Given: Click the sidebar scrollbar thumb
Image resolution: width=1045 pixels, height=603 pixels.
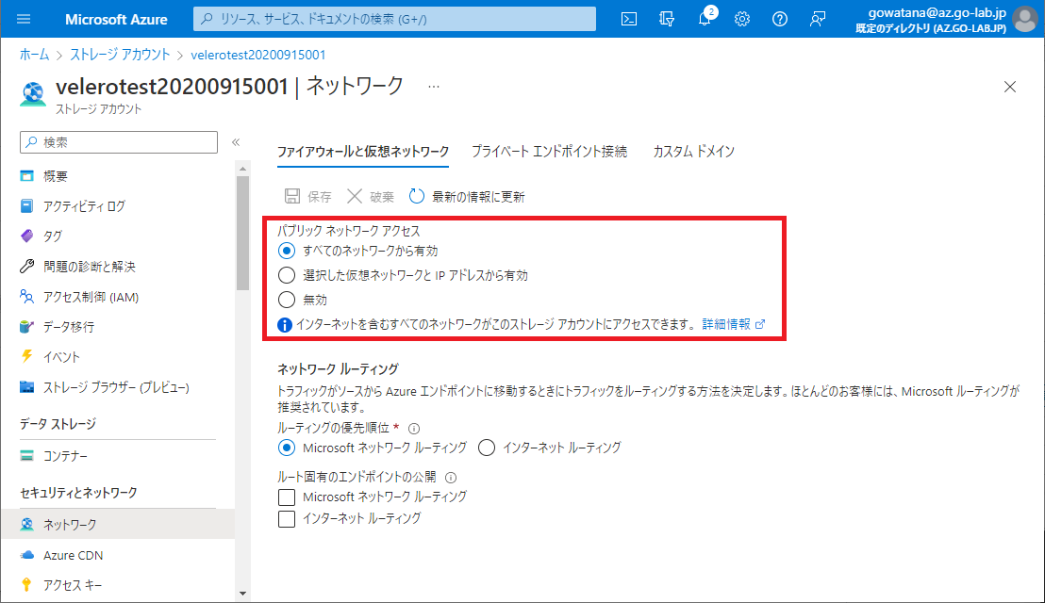Looking at the screenshot, I should pos(242,233).
